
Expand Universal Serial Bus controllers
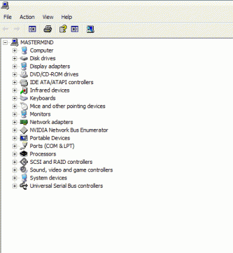click(15, 186)
